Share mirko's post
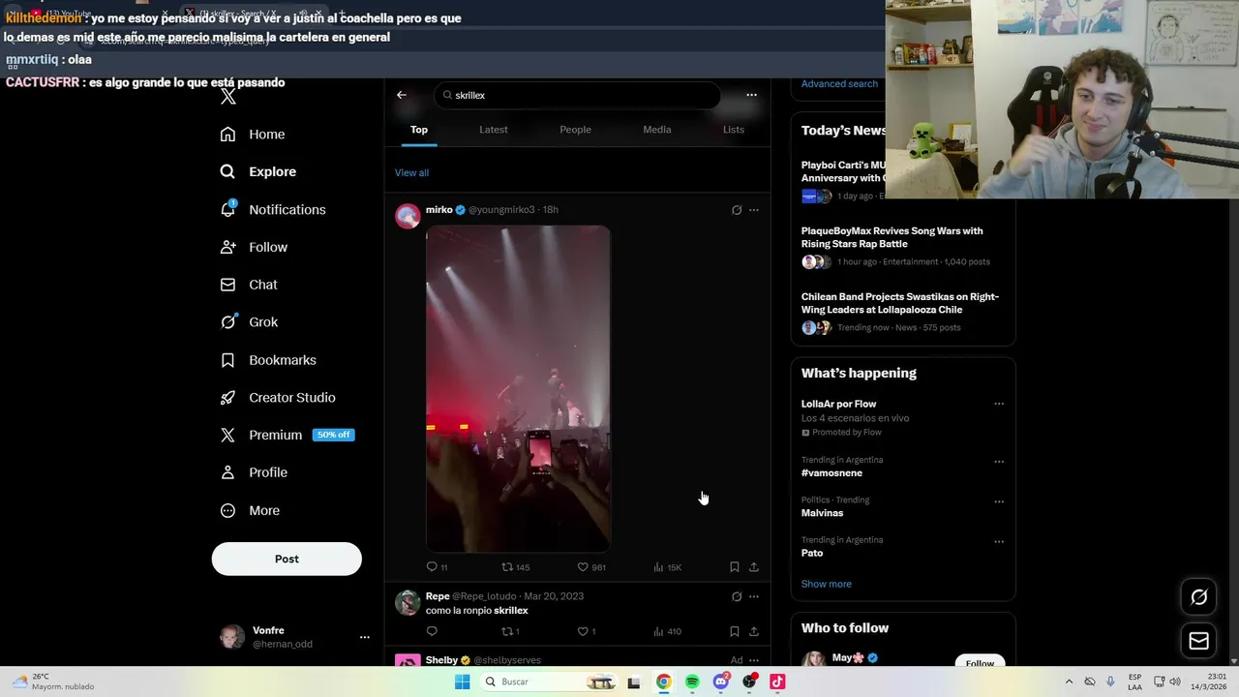The height and width of the screenshot is (697, 1239). click(x=754, y=567)
